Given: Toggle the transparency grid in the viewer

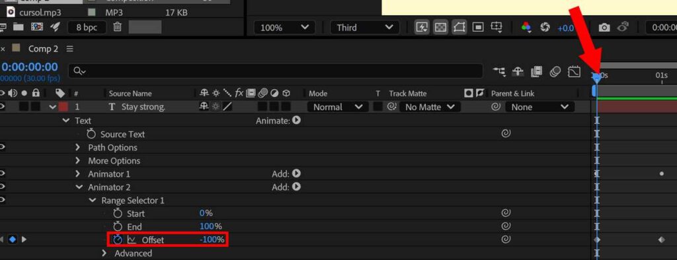Looking at the screenshot, I should click(440, 28).
